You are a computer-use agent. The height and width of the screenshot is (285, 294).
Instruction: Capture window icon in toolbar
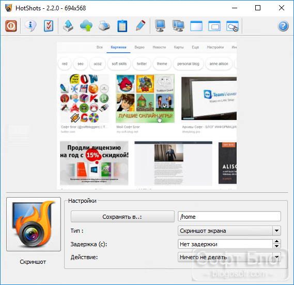pyautogui.click(x=196, y=26)
